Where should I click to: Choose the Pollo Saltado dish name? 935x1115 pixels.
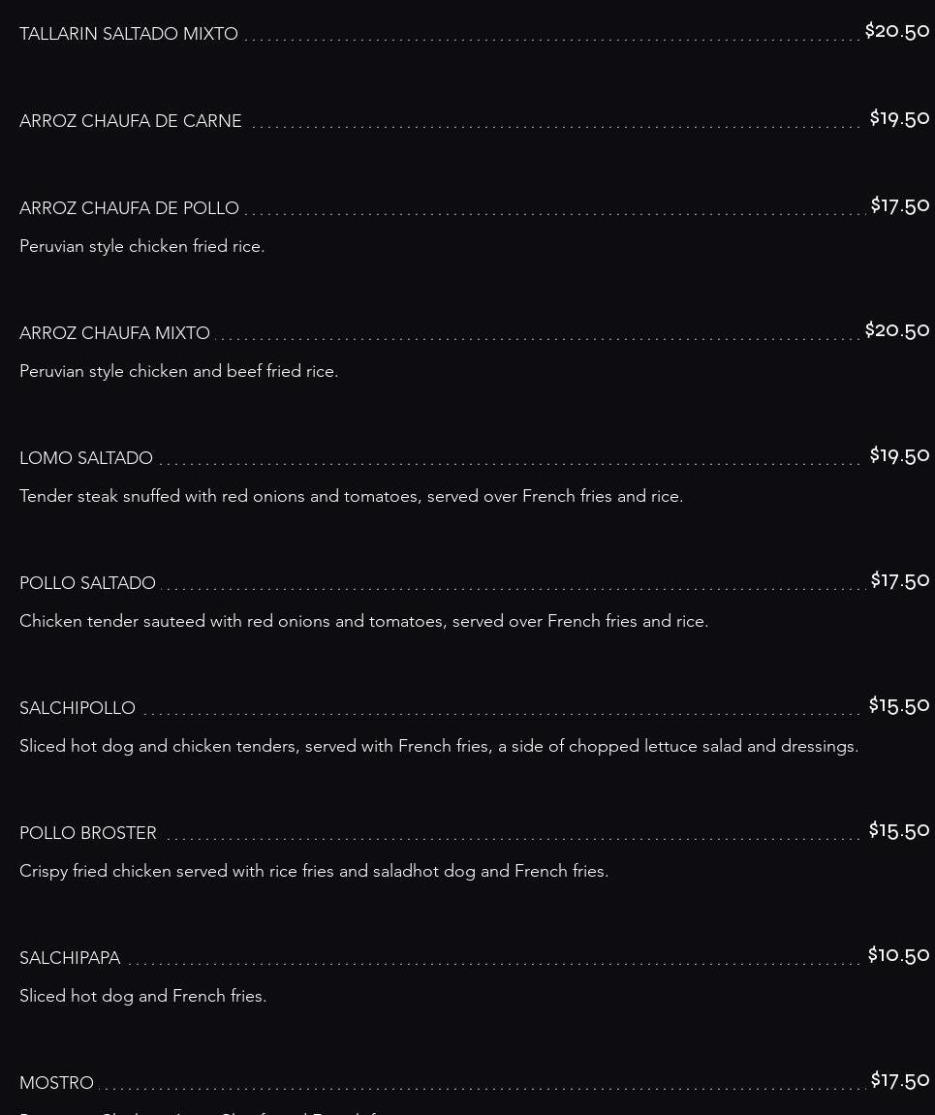point(87,583)
